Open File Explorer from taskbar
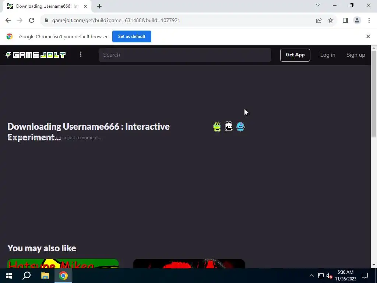377x283 pixels. click(45, 276)
